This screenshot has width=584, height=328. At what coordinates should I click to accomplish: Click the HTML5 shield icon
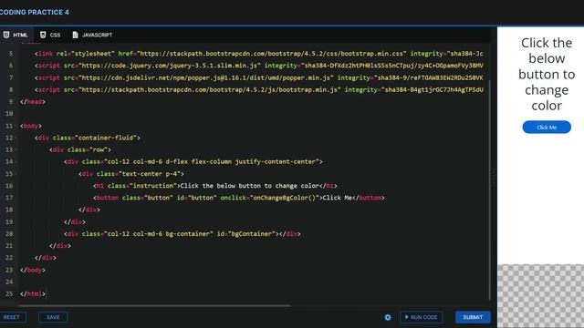(6, 35)
